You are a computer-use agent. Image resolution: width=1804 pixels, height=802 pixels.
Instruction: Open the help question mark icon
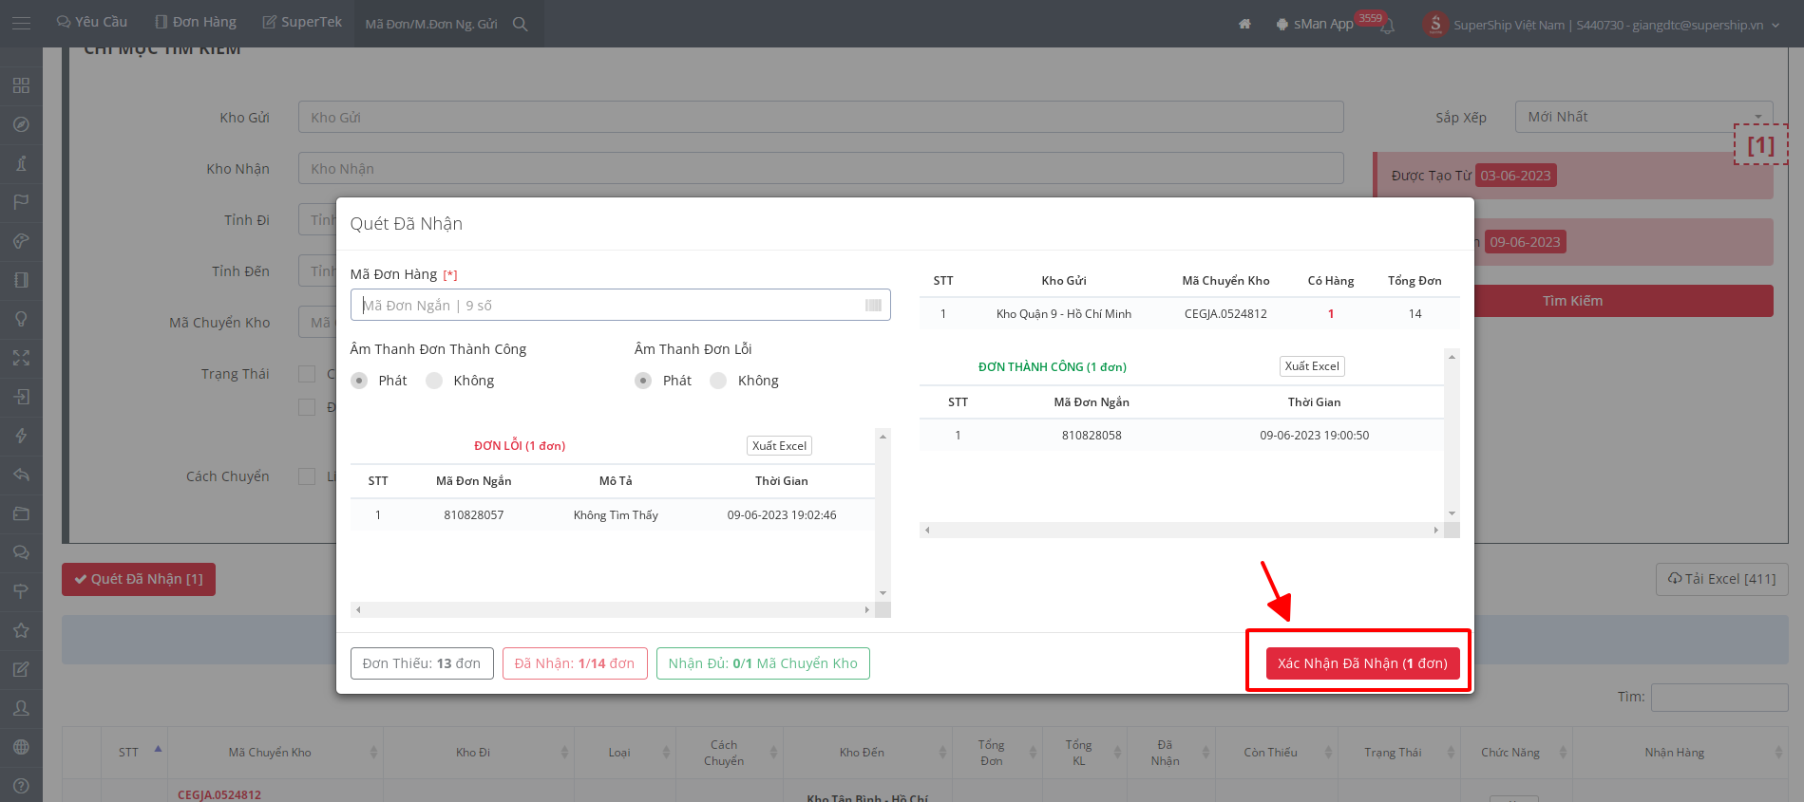[x=21, y=786]
